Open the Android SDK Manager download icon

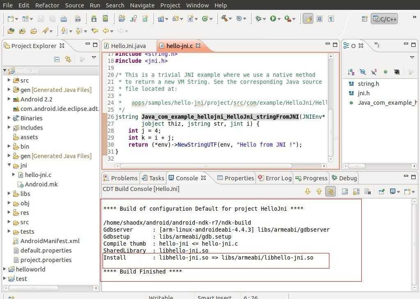click(94, 19)
